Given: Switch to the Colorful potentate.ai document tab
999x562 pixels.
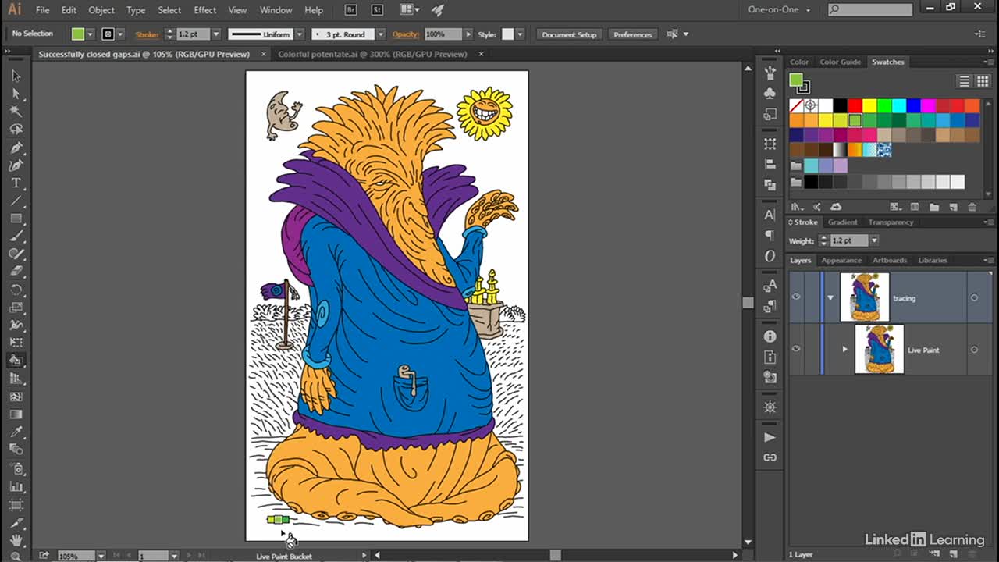Looking at the screenshot, I should [x=372, y=54].
